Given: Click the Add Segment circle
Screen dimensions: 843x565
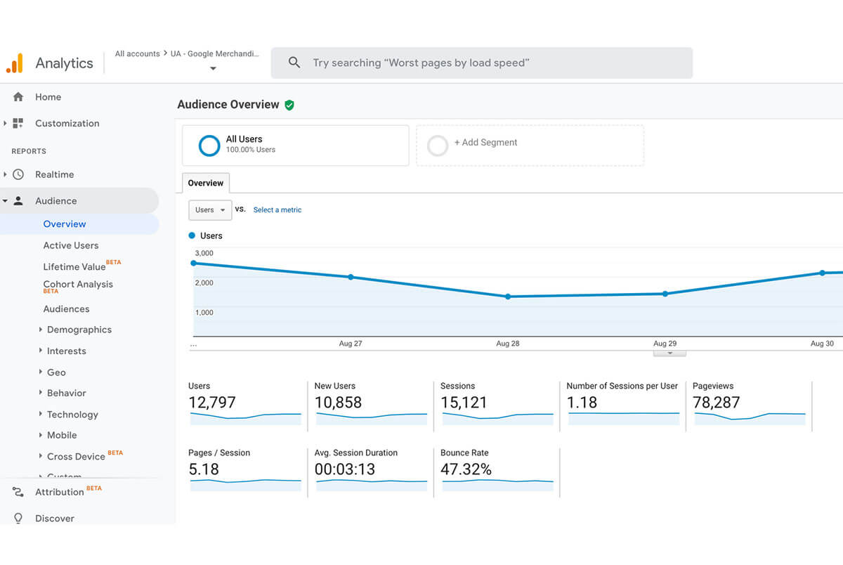Looking at the screenshot, I should tap(438, 145).
